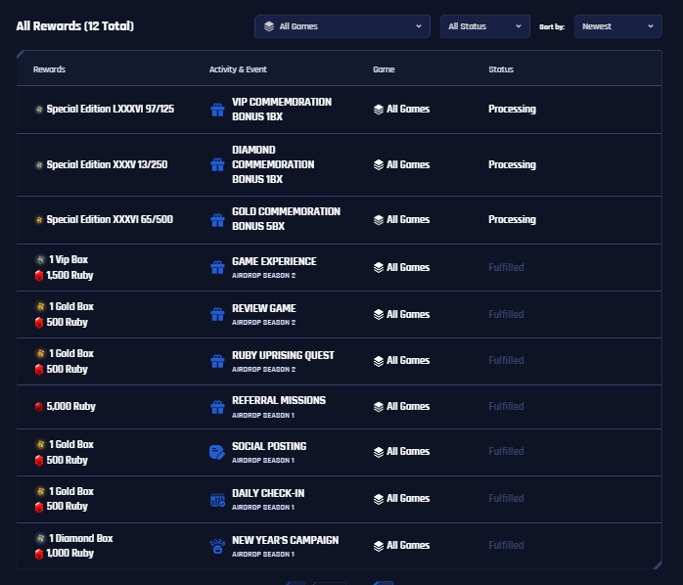Click the 2025 face icon for New Year's Campaign

tap(217, 546)
